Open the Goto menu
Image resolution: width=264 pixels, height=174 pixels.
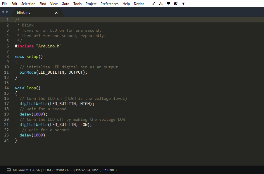[65, 4]
